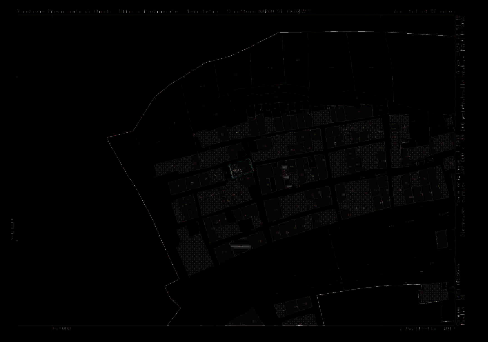The image size is (488, 342).
Task: Click the 1:1000 scale label at bottom left
Action: (62, 328)
